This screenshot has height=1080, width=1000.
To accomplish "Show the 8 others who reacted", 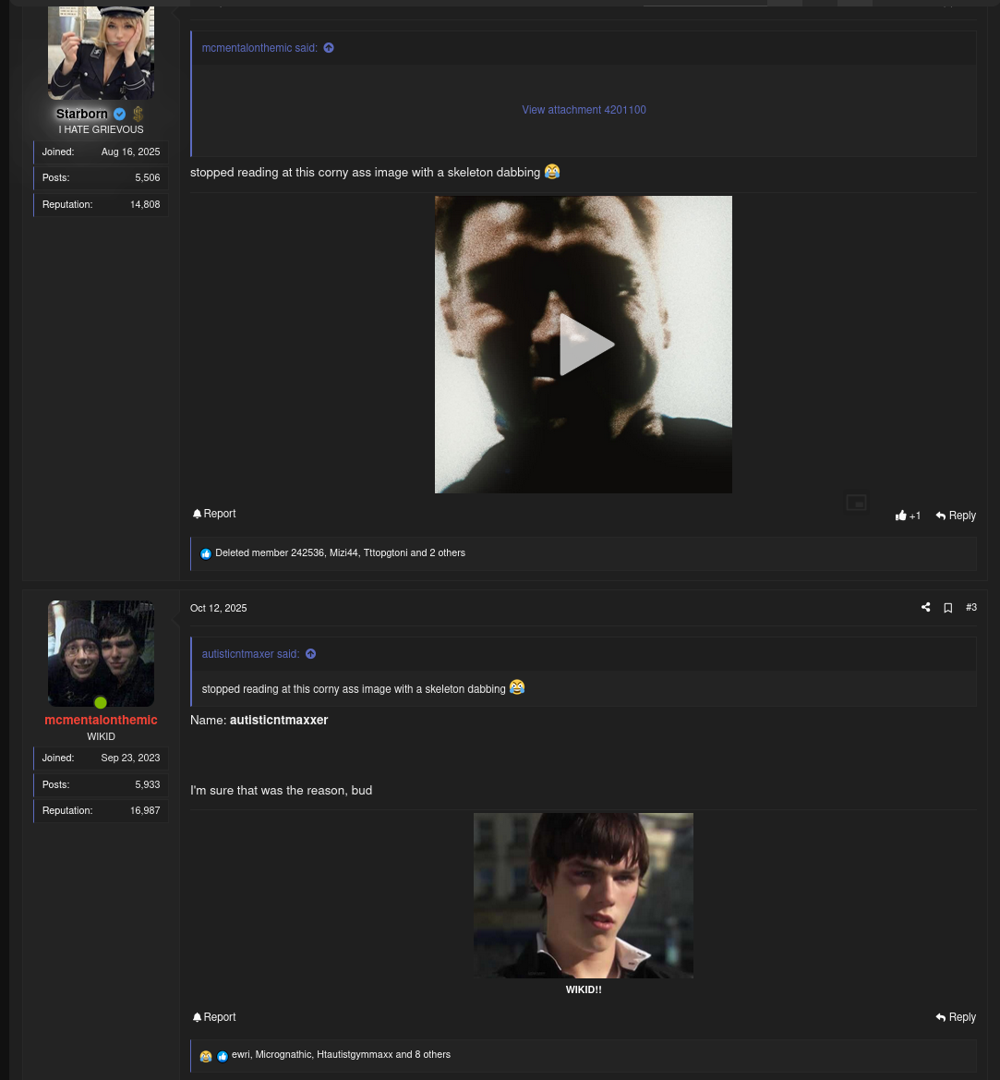I will (432, 1055).
